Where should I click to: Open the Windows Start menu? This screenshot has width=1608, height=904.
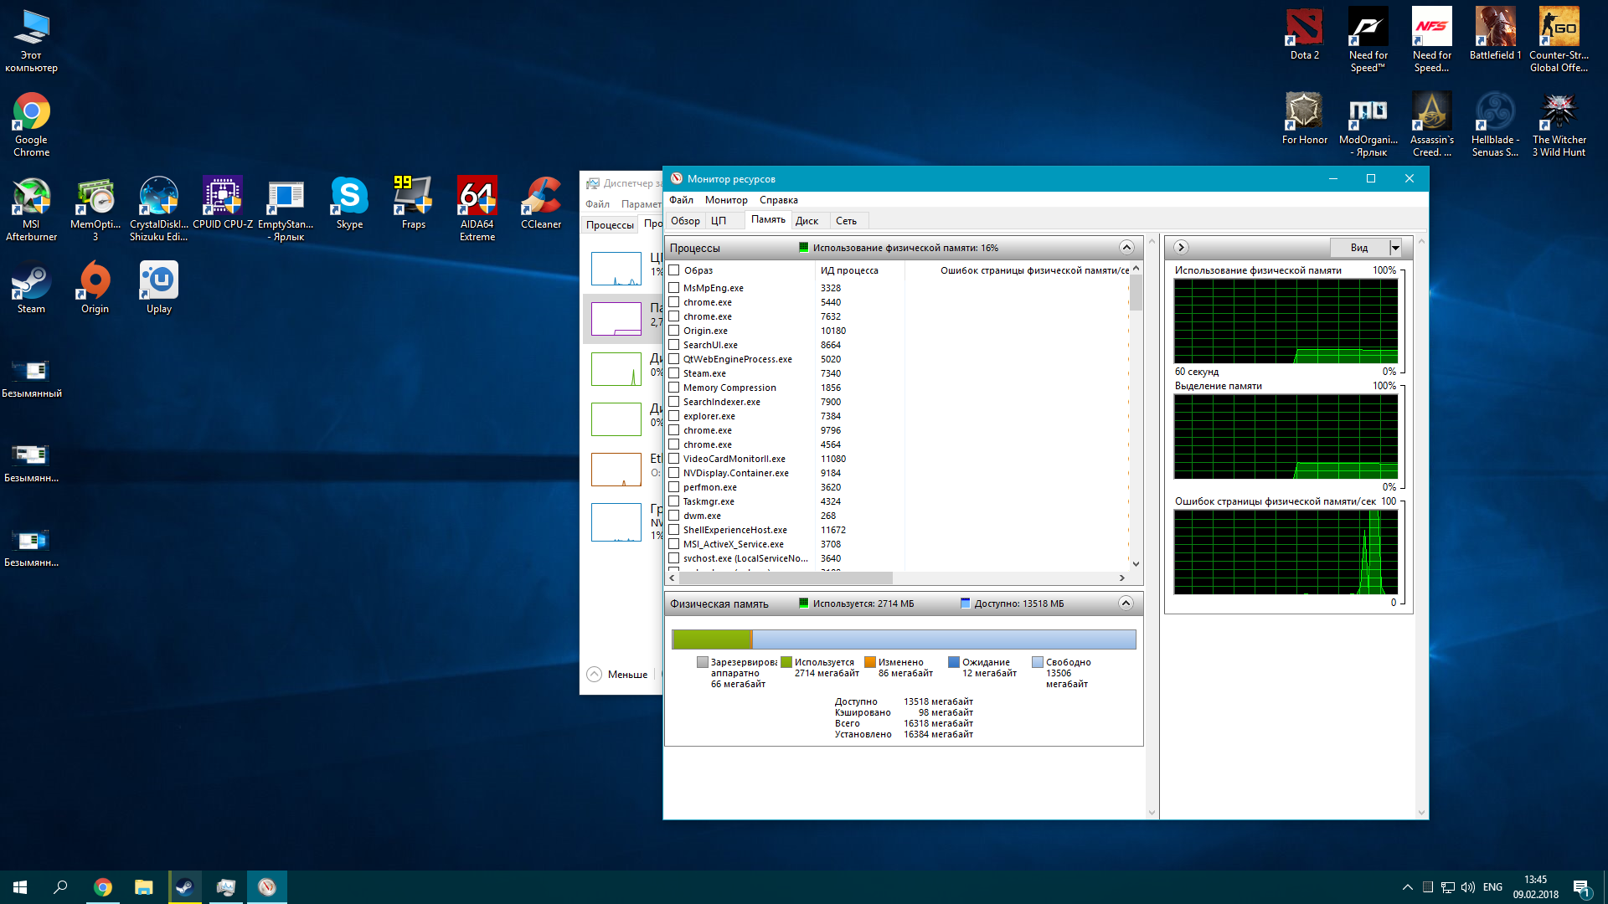[x=20, y=887]
